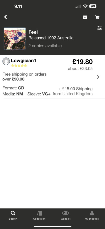Tap the £19.80 listing price
The height and width of the screenshot is (229, 105).
pos(82,62)
